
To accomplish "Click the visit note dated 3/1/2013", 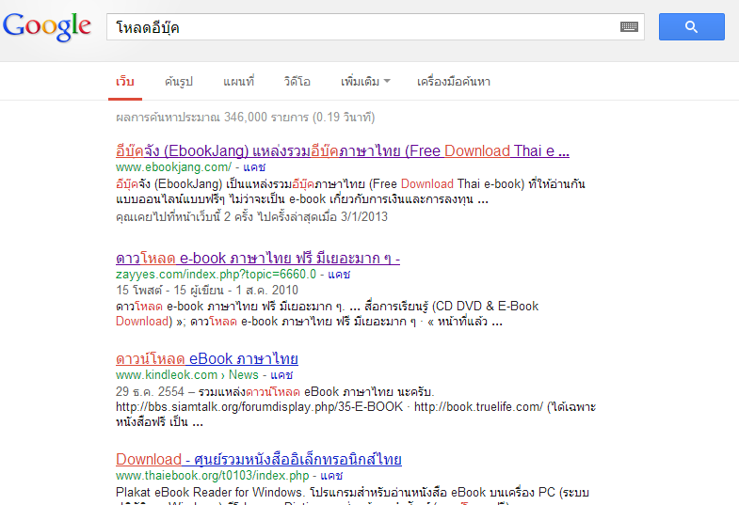I will (251, 217).
